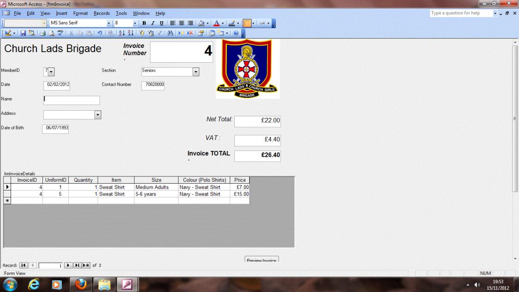
Task: Open Firefox from the taskbar
Action: pos(81,284)
